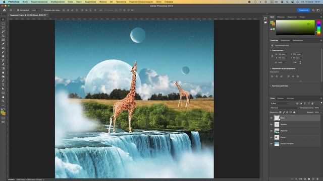Image resolution: width=323 pixels, height=181 pixels.
Task: Hide the Clouds and Stars layer
Action: click(272, 144)
